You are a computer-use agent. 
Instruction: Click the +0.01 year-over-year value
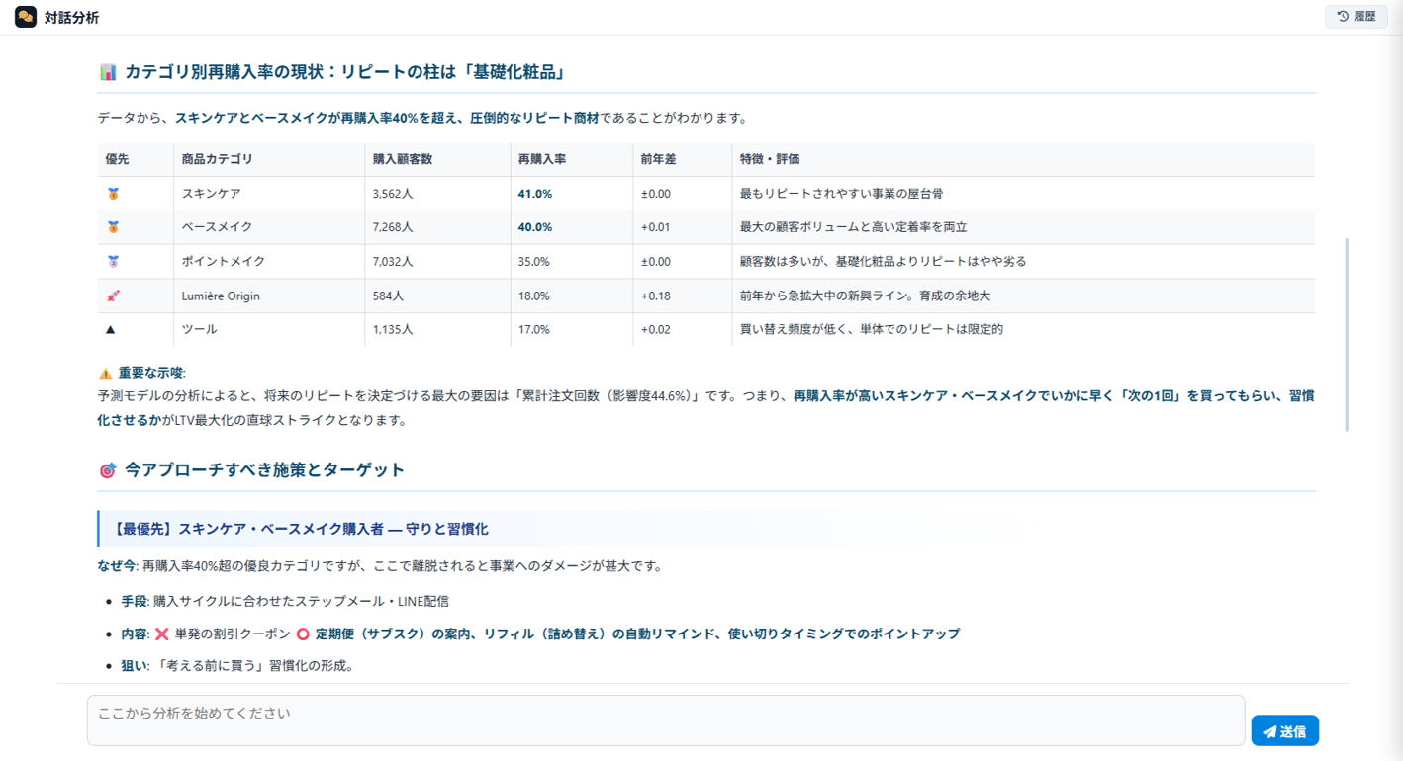click(x=656, y=227)
